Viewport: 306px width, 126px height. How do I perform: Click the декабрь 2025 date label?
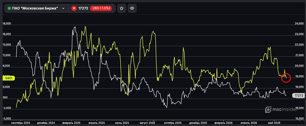[198, 123]
